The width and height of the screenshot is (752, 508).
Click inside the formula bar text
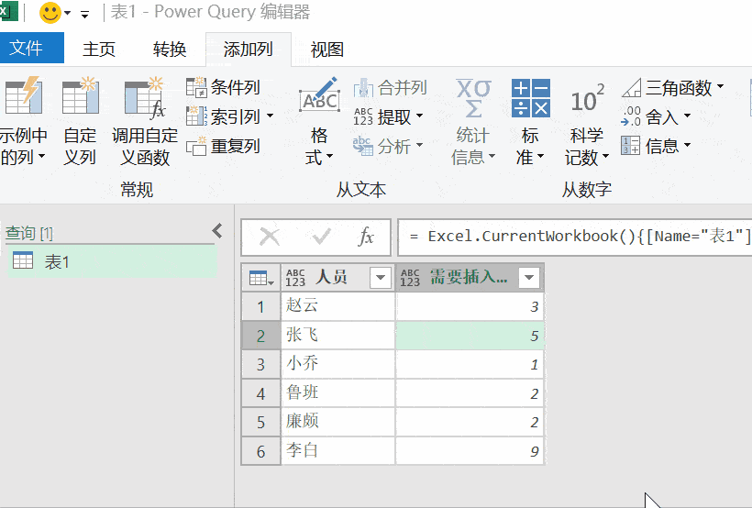(x=576, y=237)
